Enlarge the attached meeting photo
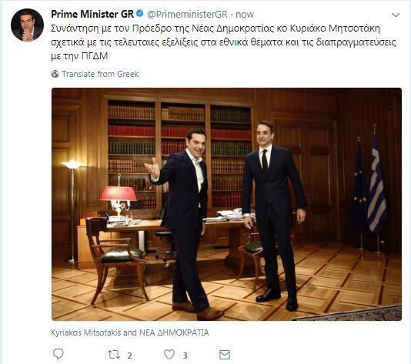Screen dimensions: 411x364 coord(226,204)
